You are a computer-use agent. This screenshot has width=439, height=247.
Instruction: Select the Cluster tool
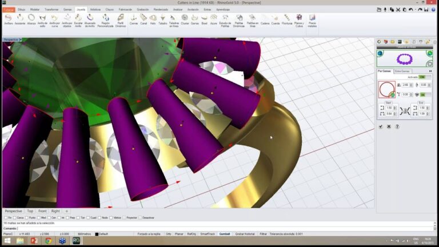point(185,20)
